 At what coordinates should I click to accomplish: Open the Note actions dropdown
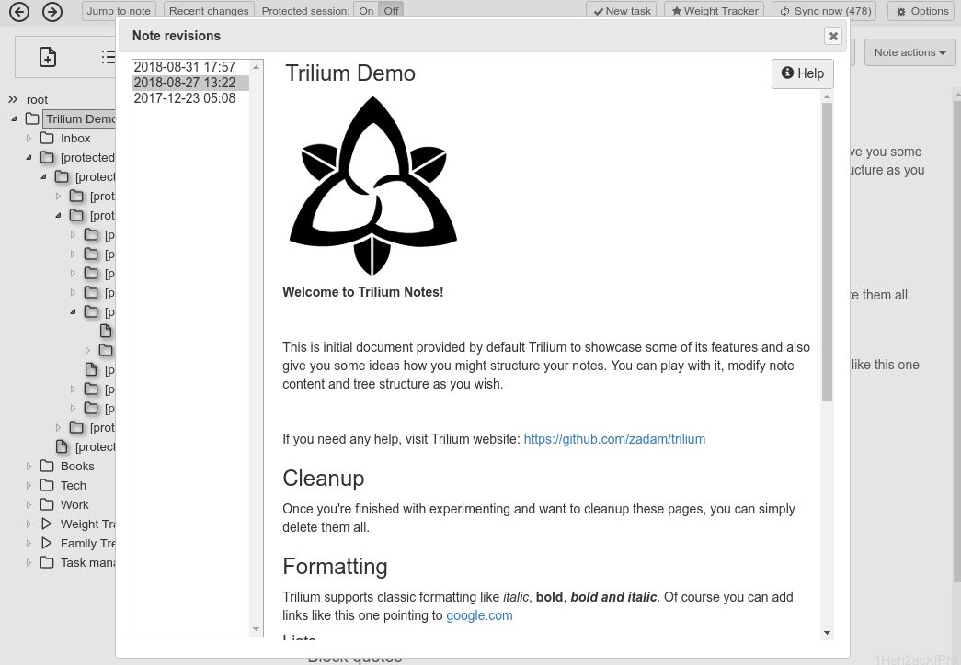click(x=910, y=52)
